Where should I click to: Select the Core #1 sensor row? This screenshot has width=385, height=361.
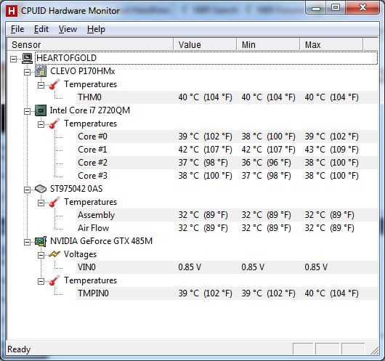click(x=227, y=150)
